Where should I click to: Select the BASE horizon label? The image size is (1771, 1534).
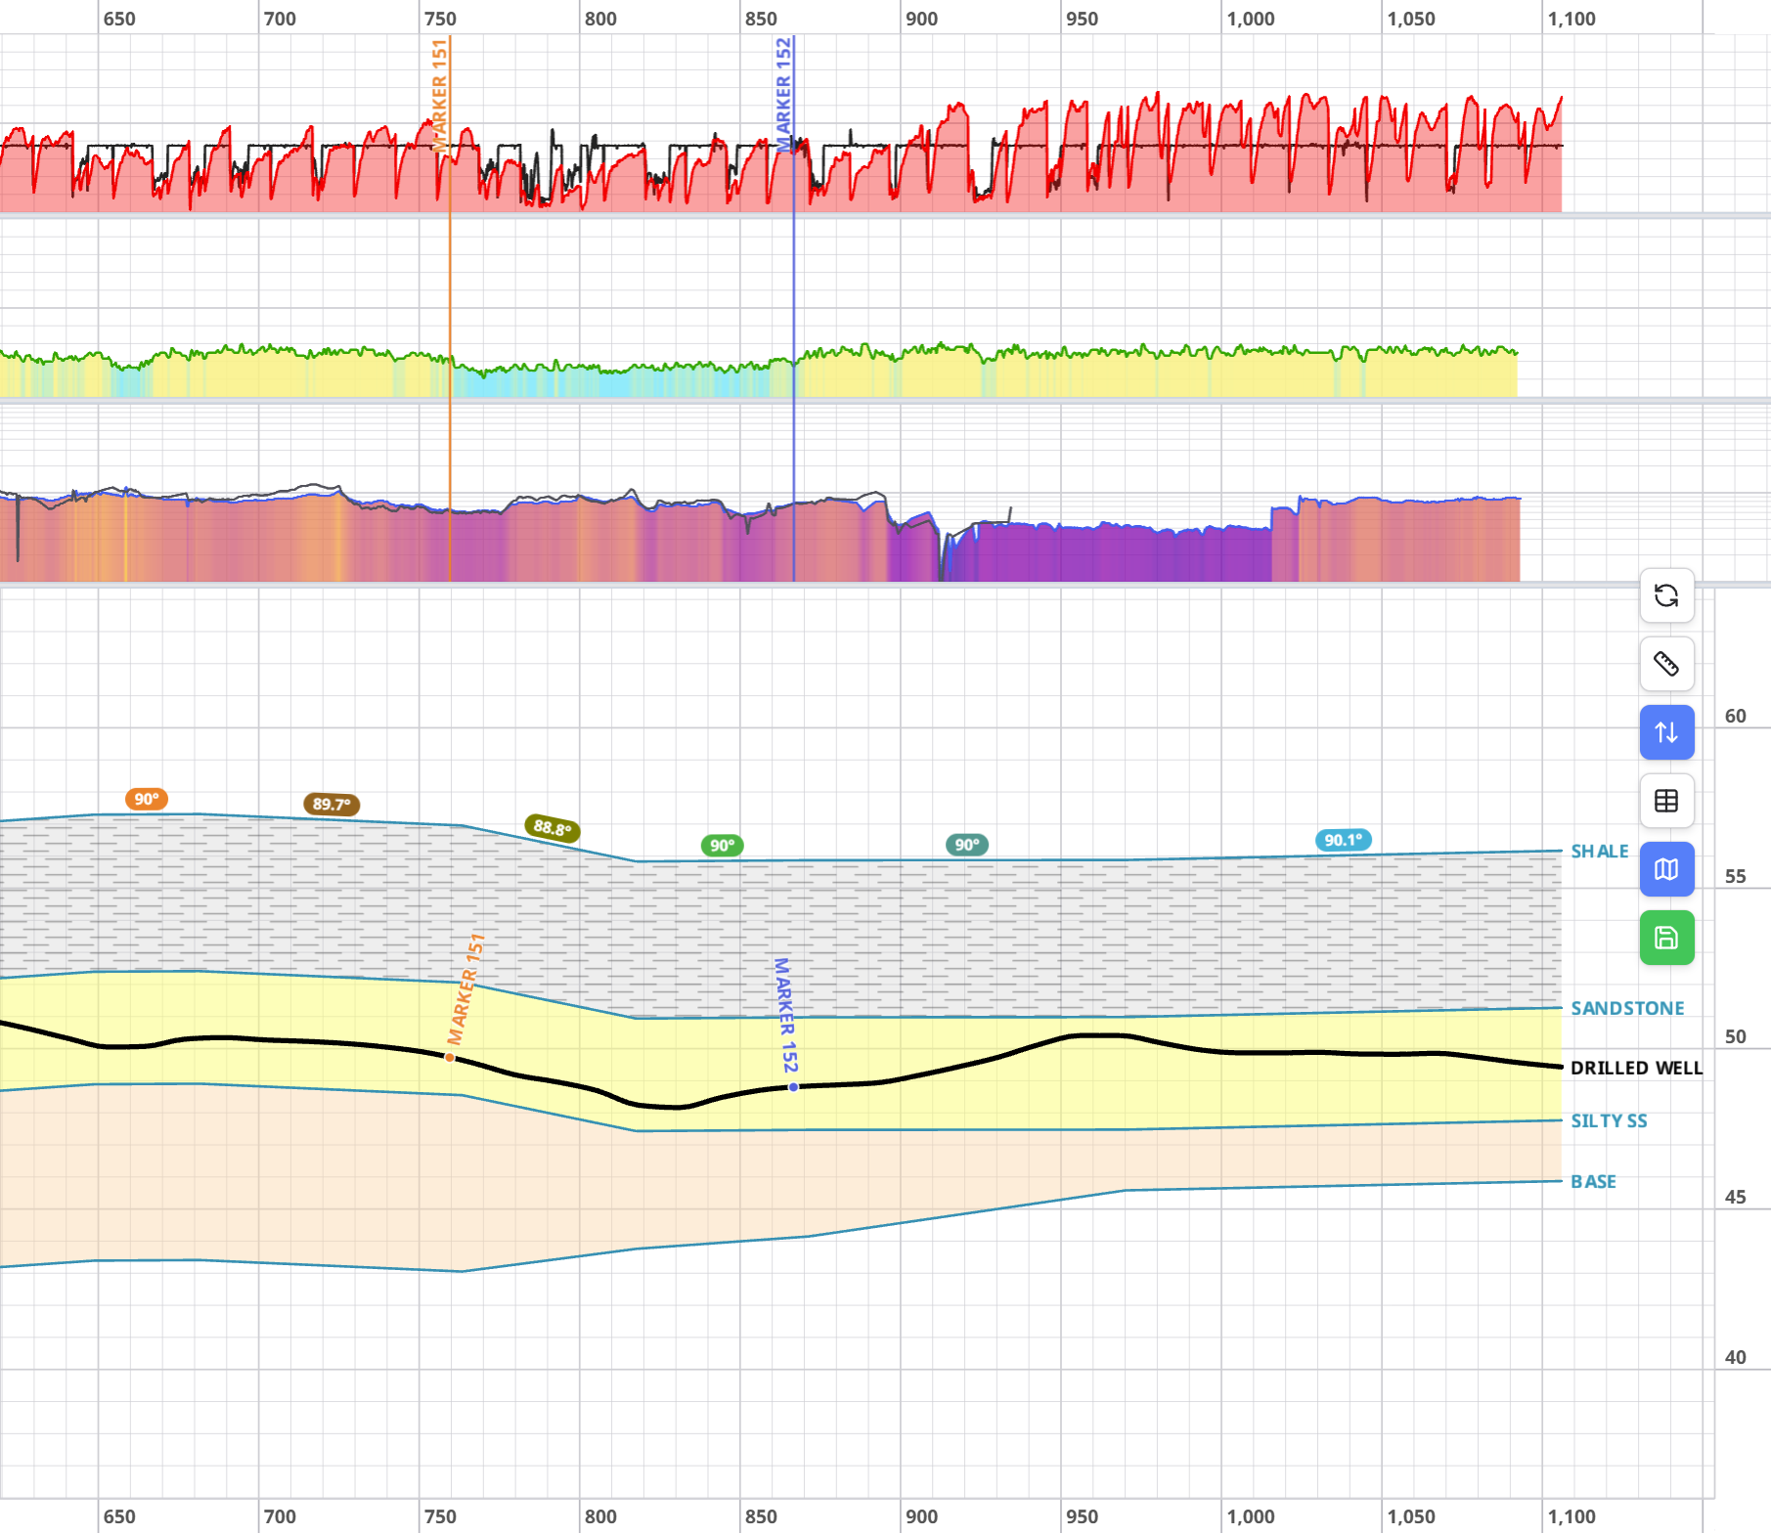[x=1593, y=1181]
